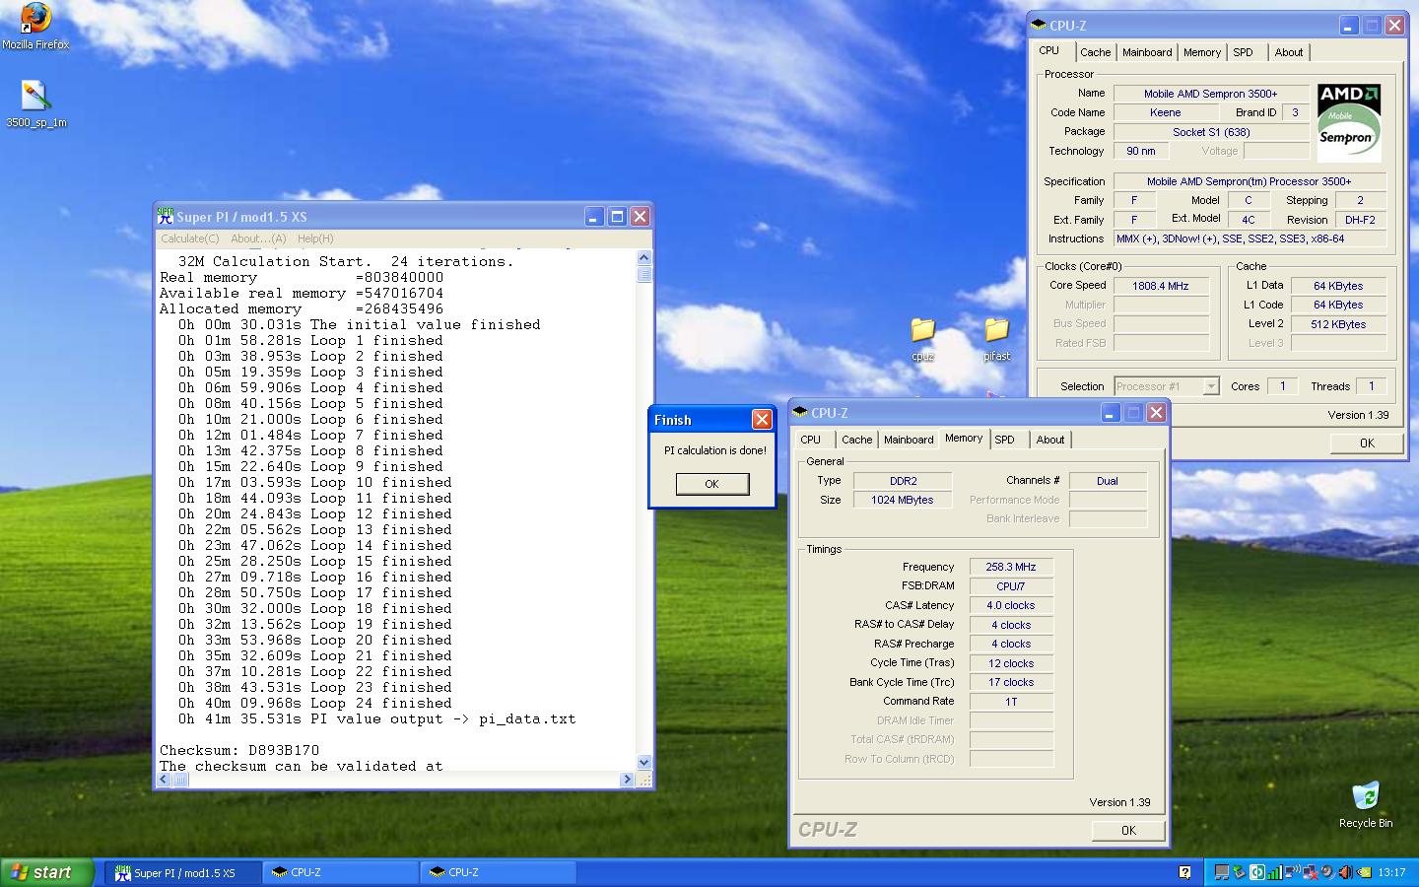Switch to Mainboard tab in top CPU-Z window
Screen dimensions: 1419x887
(x=1147, y=52)
